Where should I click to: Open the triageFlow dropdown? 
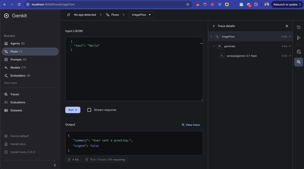pyautogui.click(x=141, y=15)
